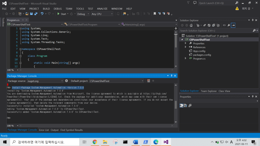This screenshot has height=146, width=260.
Task: Toggle auto-hide pin for Package Manager Console
Action: click(171, 76)
